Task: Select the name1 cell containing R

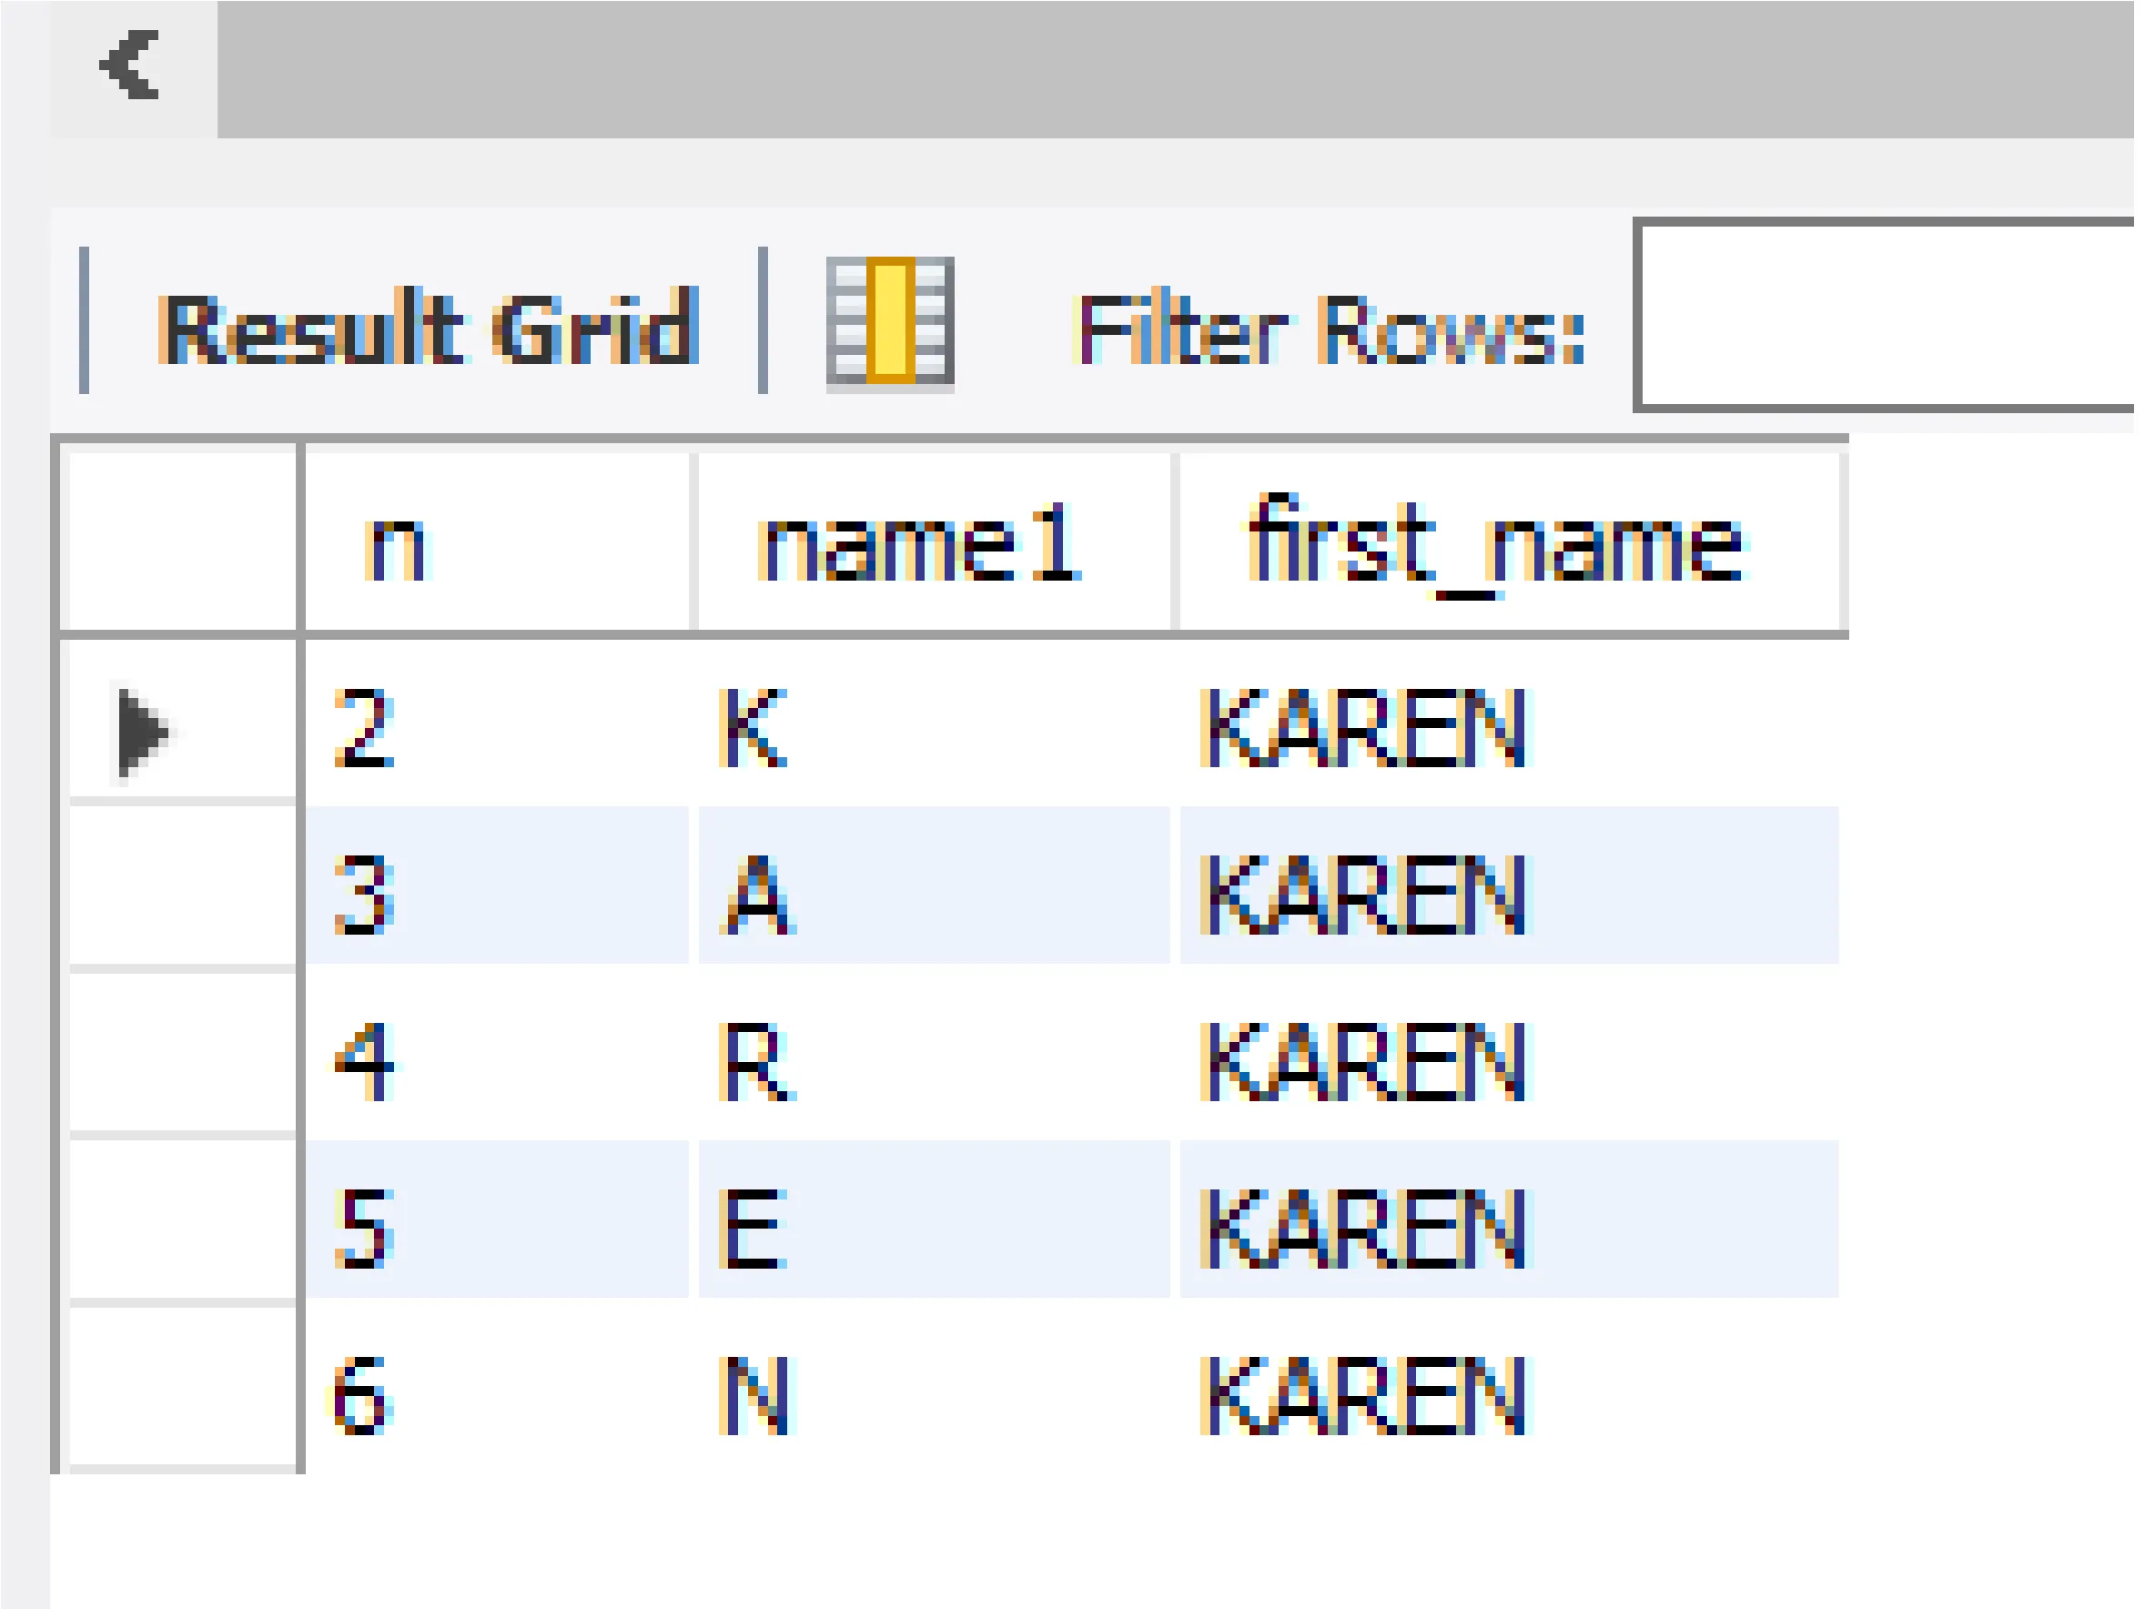Action: pyautogui.click(x=932, y=1060)
